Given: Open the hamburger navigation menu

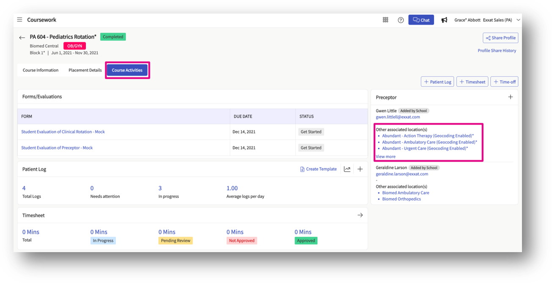Looking at the screenshot, I should pos(19,20).
